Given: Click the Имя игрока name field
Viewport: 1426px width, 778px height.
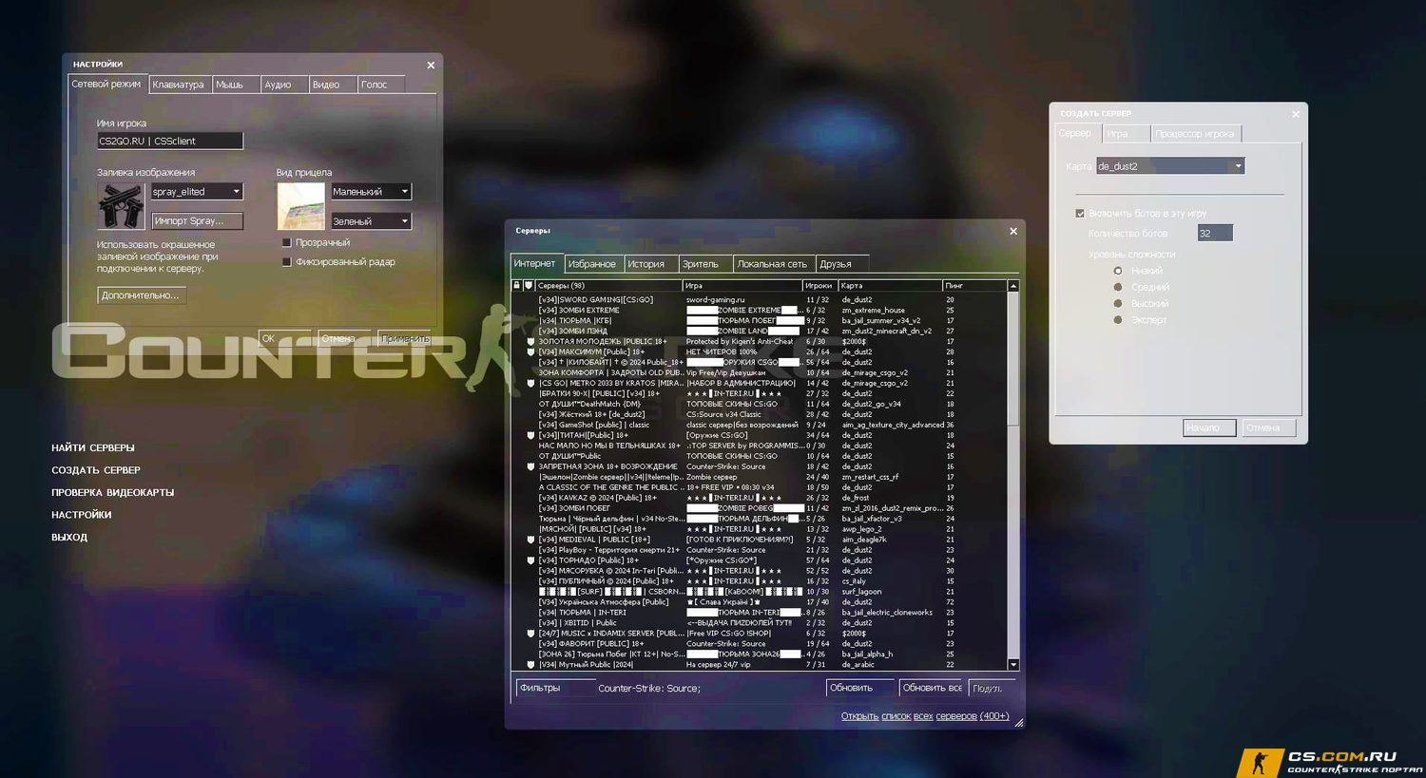Looking at the screenshot, I should coord(170,141).
